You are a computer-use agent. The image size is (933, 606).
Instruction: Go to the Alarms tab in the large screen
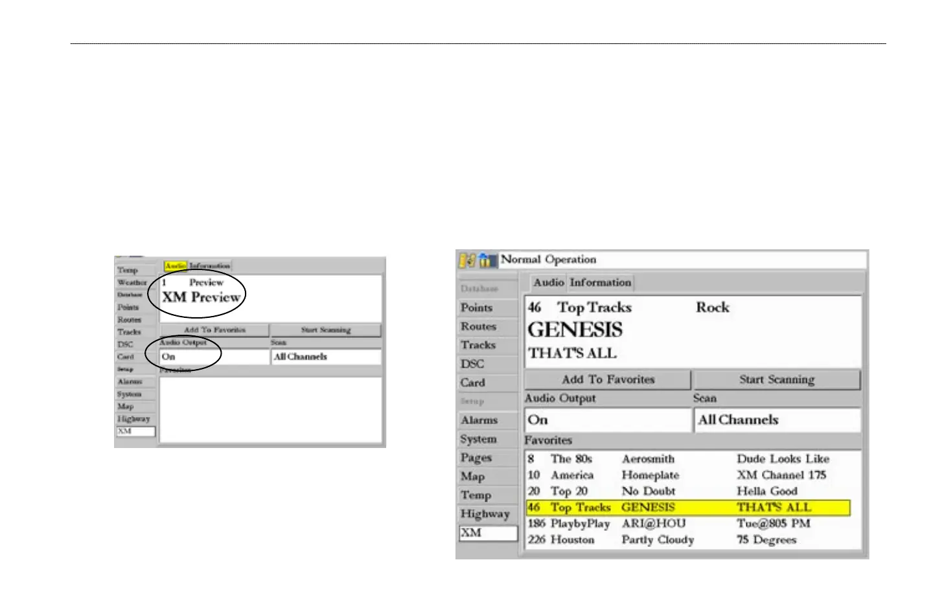(489, 421)
